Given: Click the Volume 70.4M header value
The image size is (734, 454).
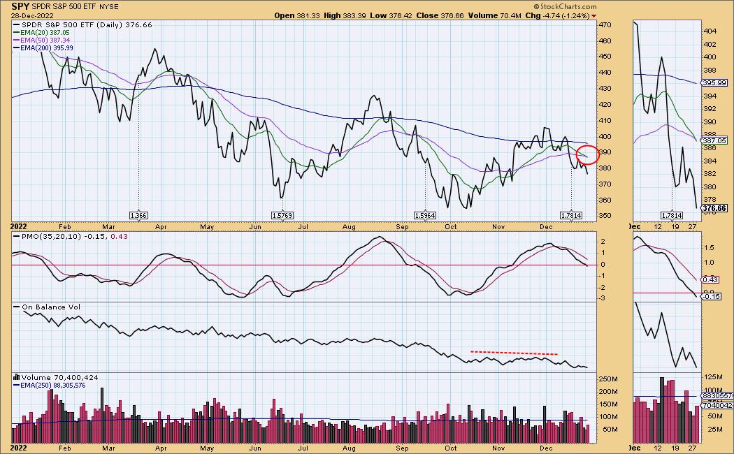Looking at the screenshot, I should point(495,15).
